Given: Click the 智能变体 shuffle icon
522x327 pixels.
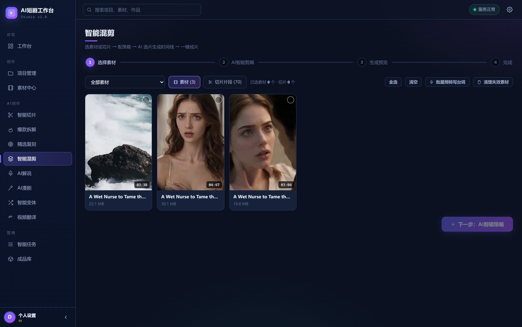Looking at the screenshot, I should 10,203.
